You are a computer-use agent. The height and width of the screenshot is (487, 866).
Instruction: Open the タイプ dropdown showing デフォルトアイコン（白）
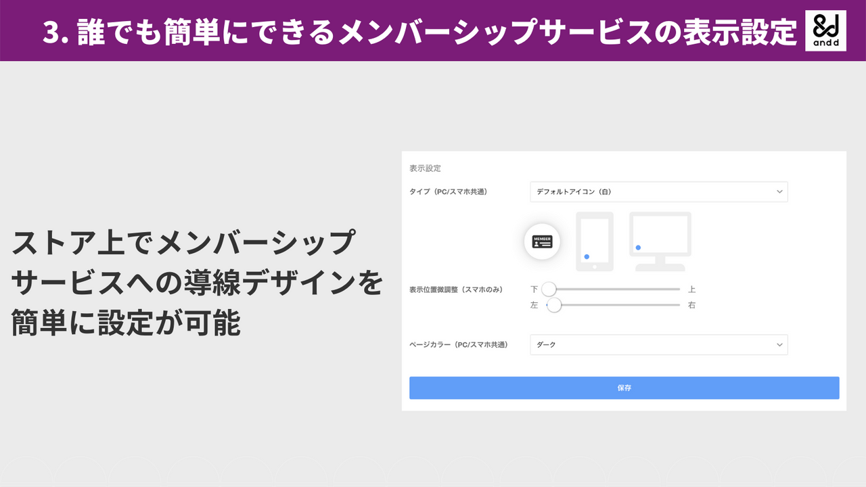click(x=659, y=192)
